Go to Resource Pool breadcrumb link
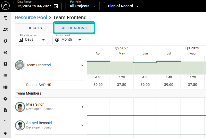The width and height of the screenshot is (206, 138). point(31,17)
